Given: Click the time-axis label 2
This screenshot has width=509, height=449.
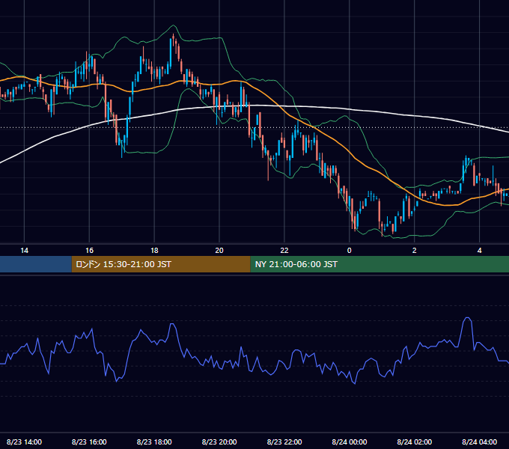Looking at the screenshot, I should [x=414, y=251].
